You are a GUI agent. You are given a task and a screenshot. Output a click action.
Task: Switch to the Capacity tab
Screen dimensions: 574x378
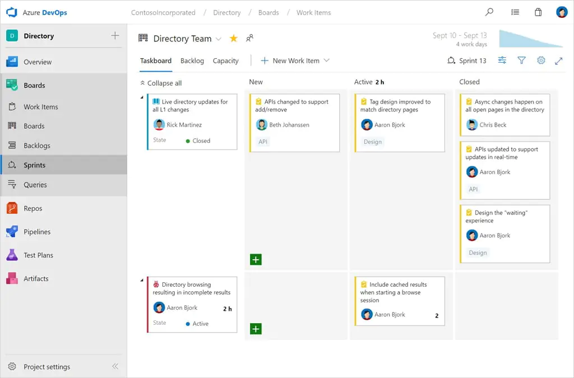[x=225, y=60]
